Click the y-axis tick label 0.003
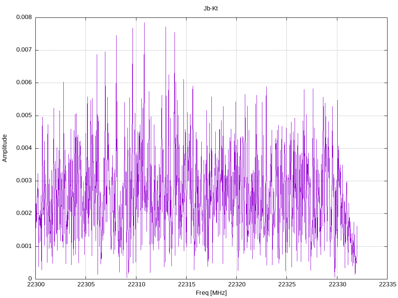398x298 pixels. (x=24, y=181)
